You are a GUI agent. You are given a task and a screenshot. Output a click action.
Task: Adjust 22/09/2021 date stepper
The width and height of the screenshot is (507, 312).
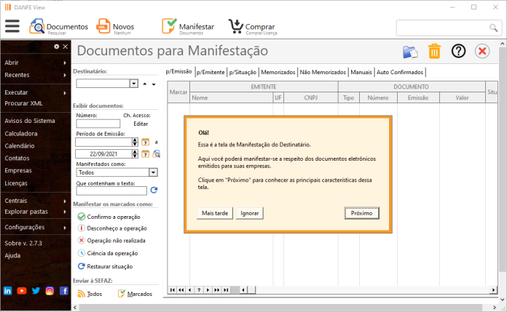pyautogui.click(x=135, y=153)
